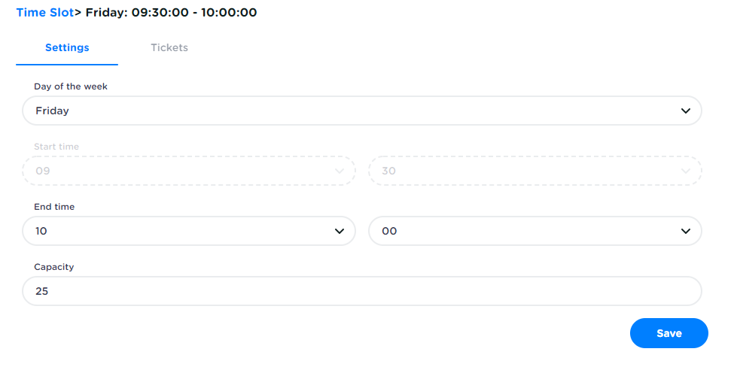This screenshot has height=376, width=737.
Task: Click the chevron in the Start time hour field
Action: pyautogui.click(x=340, y=171)
